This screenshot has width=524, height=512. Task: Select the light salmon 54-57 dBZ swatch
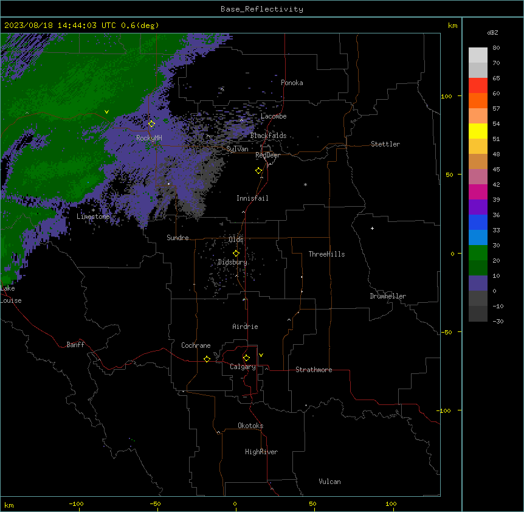pyautogui.click(x=478, y=116)
